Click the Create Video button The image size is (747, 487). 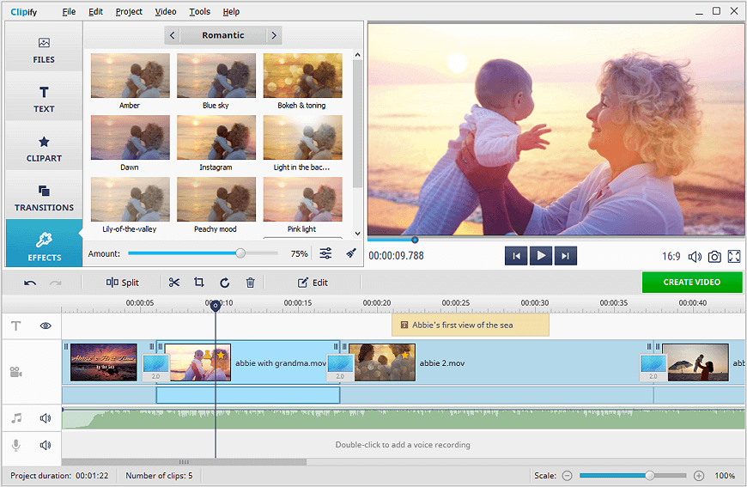pos(691,282)
